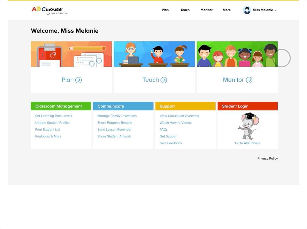Click the Get Support link

pos(168,136)
